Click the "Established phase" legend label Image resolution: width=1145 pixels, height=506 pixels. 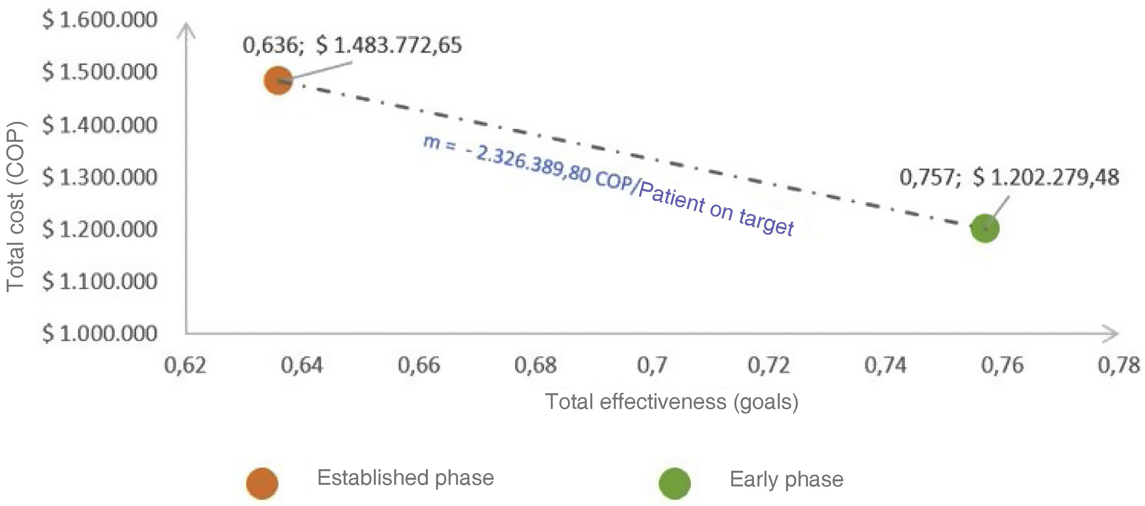click(x=405, y=478)
